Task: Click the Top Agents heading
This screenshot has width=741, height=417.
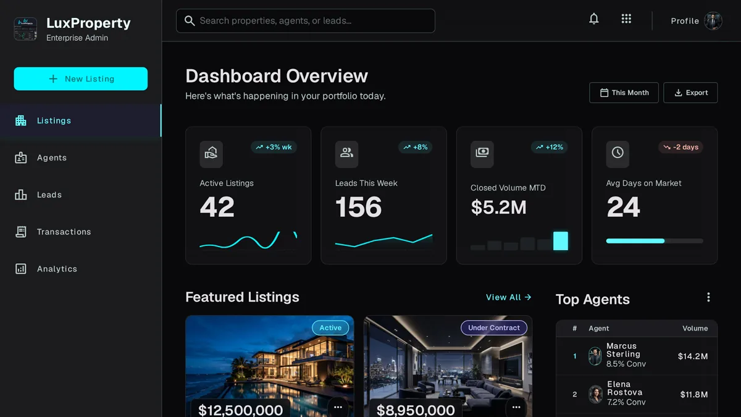Action: (593, 300)
